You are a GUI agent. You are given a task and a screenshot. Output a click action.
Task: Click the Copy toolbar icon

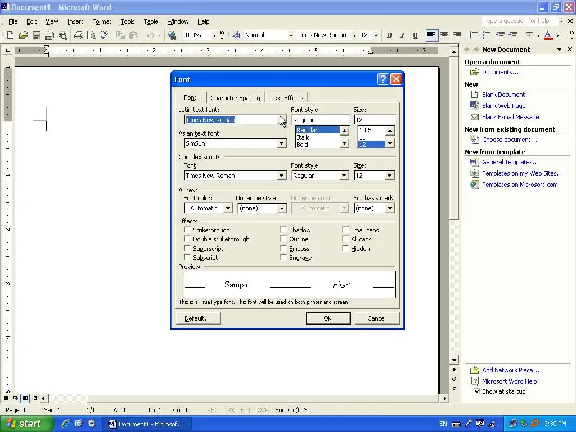120,35
